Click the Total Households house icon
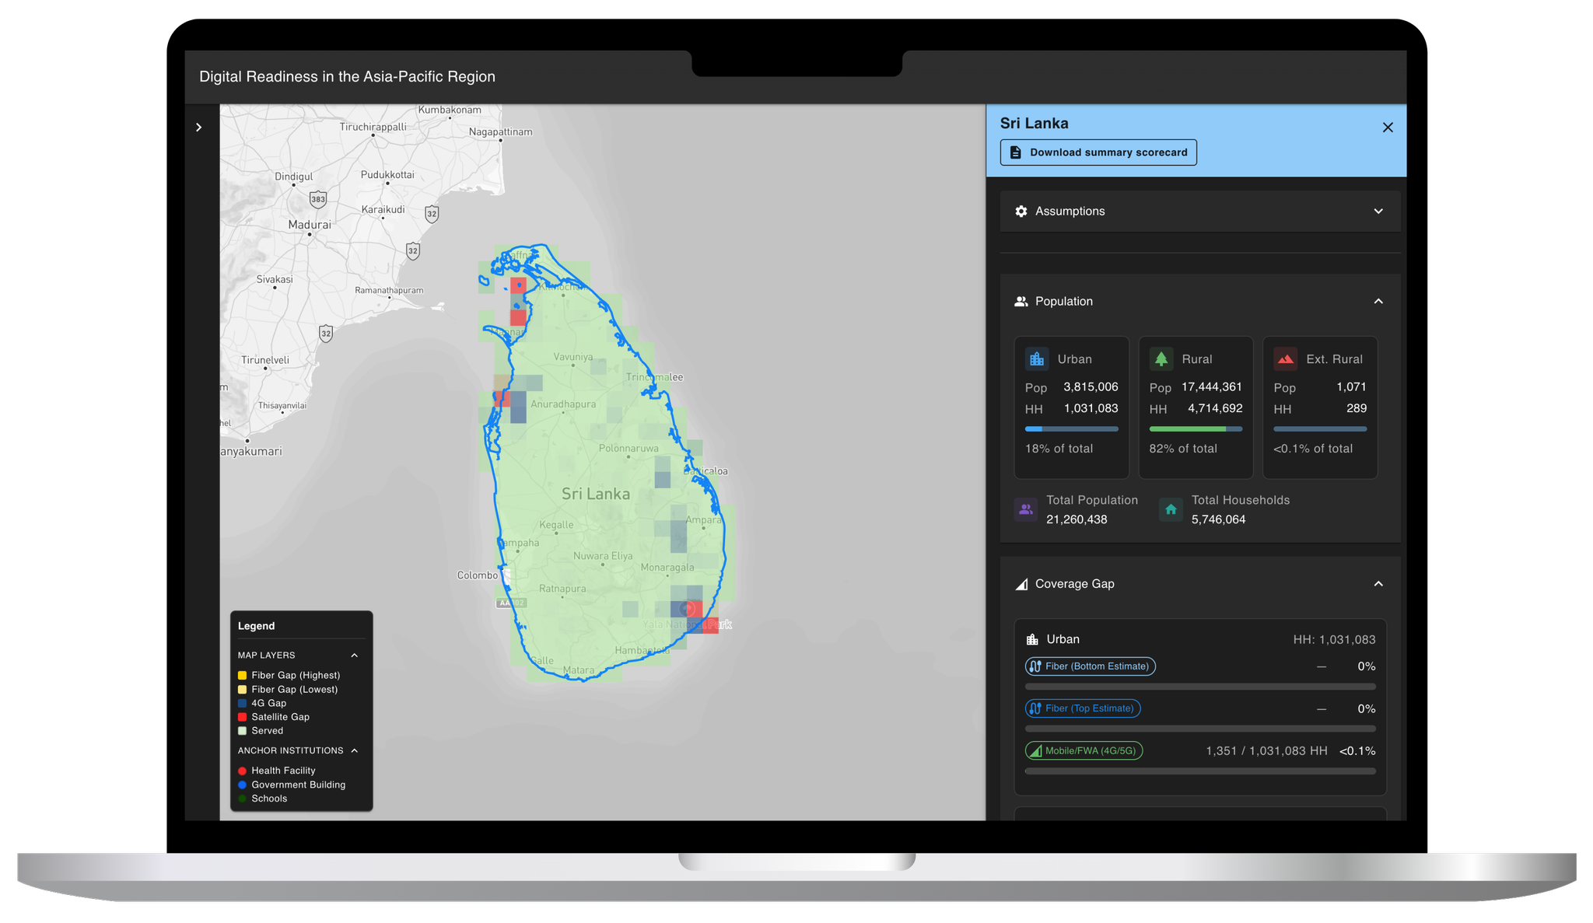The height and width of the screenshot is (923, 1593). tap(1170, 509)
